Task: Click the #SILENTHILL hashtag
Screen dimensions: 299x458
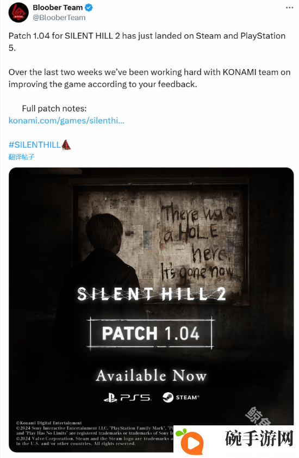Action: tap(34, 145)
